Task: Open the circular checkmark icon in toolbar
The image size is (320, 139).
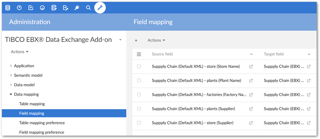Action: point(42,8)
